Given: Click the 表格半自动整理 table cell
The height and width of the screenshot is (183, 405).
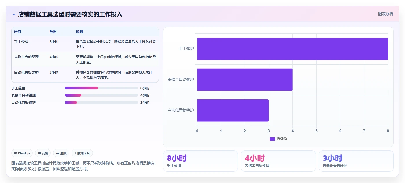Looking at the screenshot, I should coord(26,57).
